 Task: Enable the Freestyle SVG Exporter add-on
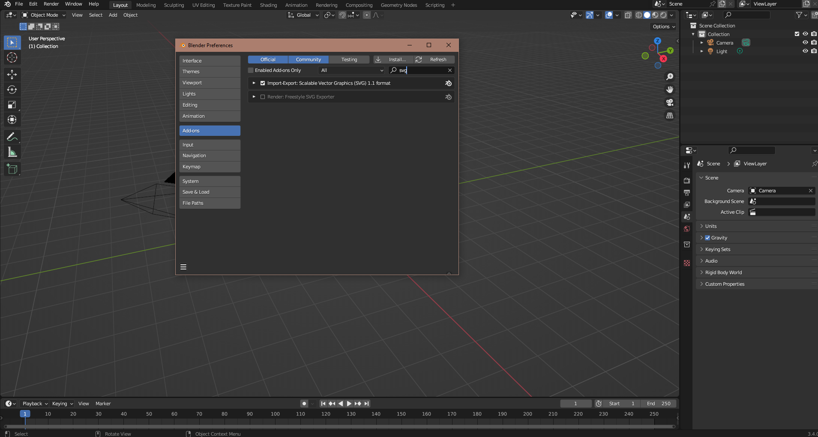click(263, 97)
